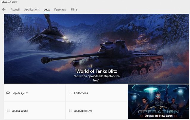The image size is (190, 120).
Task: Click the Microsoft Store window title
Action: pos(9,2)
